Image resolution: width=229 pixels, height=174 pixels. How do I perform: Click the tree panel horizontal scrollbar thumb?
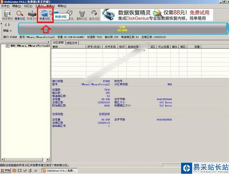pyautogui.click(x=24, y=159)
